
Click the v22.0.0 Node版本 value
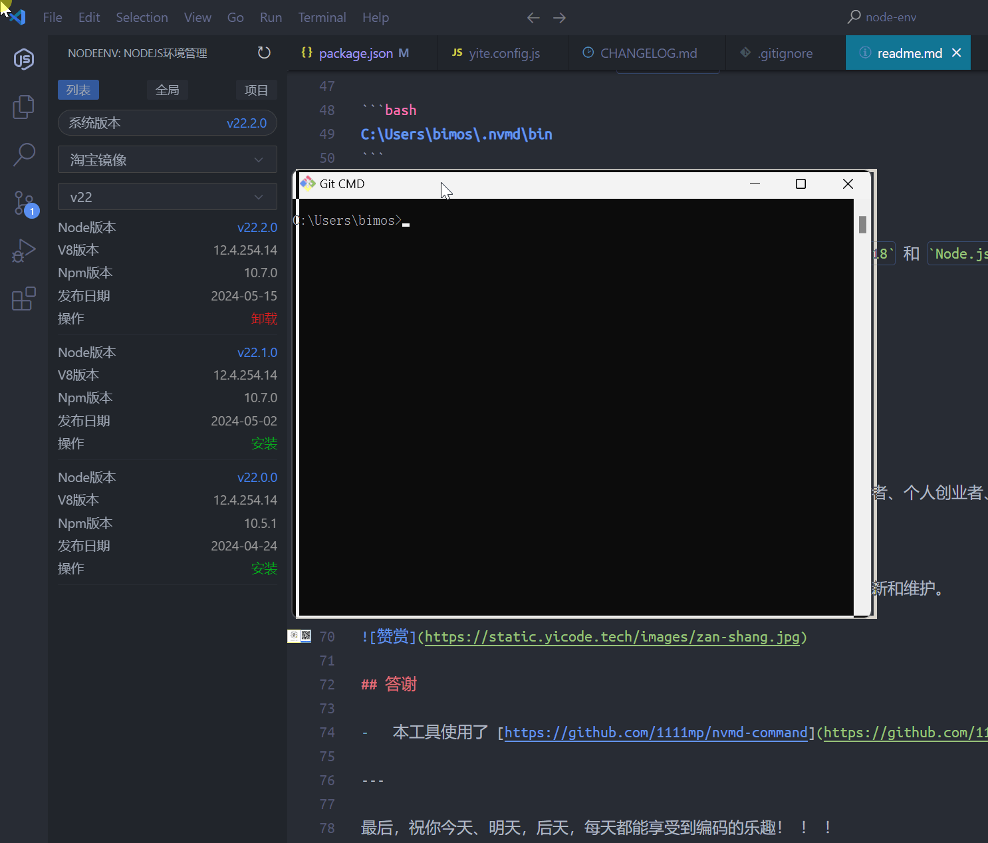point(257,477)
